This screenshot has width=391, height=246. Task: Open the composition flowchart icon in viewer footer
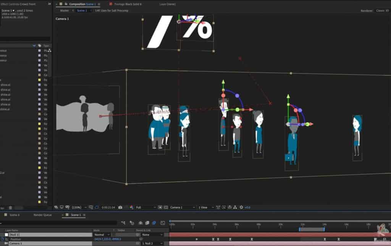tap(235, 207)
